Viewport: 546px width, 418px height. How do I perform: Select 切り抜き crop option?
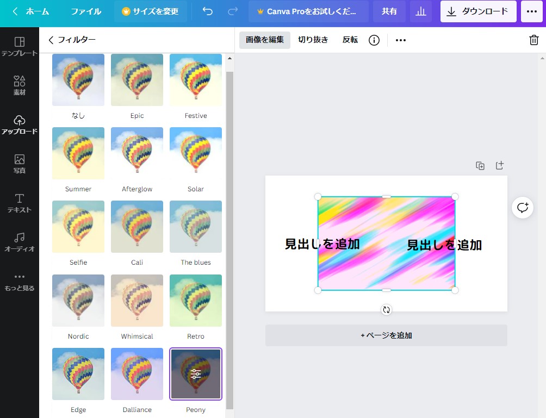(x=313, y=40)
